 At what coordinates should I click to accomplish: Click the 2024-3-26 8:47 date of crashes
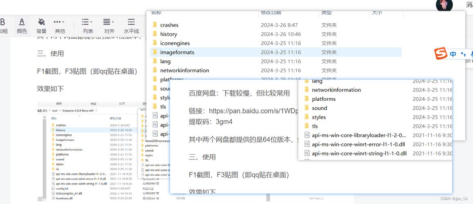click(x=279, y=25)
